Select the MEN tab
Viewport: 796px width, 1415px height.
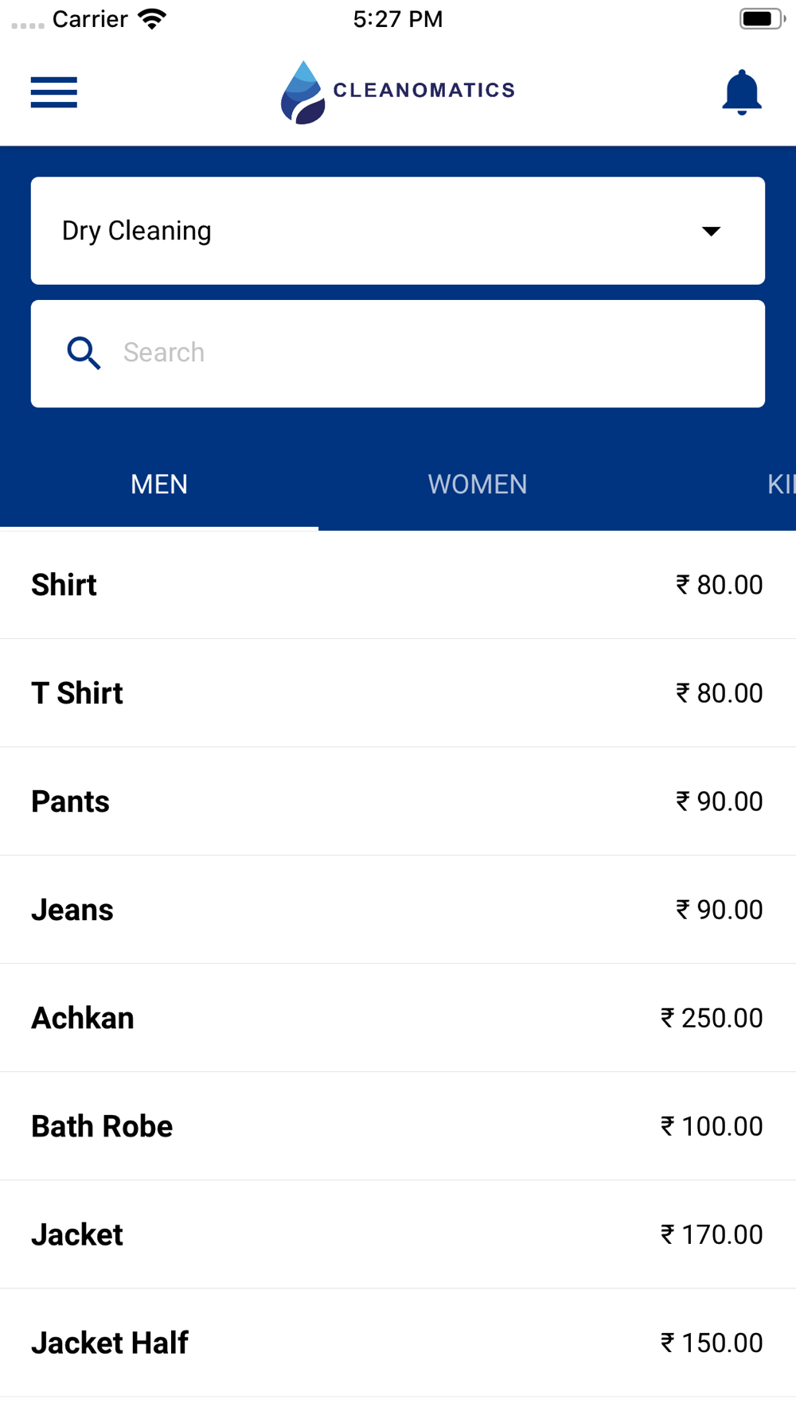click(159, 484)
